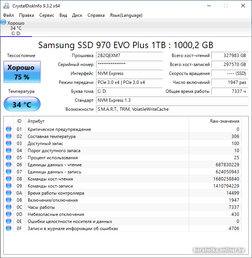This screenshot has height=258, width=252.
Task: Click the NVM Express interface field
Action: [x=129, y=73]
